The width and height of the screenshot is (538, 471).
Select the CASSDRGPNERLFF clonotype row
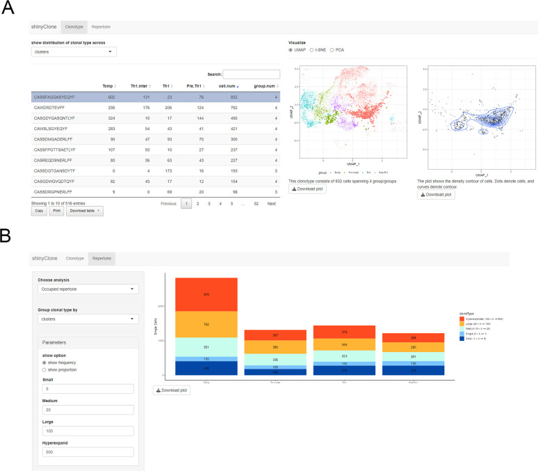[156, 192]
